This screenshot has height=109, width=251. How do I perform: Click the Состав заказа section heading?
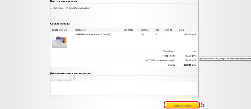[x=60, y=24]
